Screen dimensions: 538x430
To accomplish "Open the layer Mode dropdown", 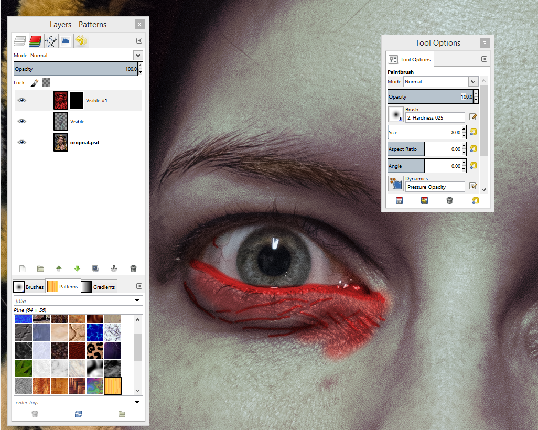I will click(x=137, y=55).
